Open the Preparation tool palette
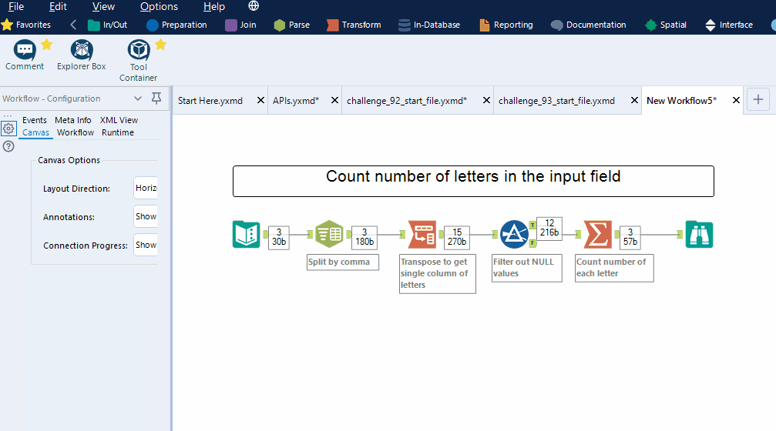 tap(176, 25)
